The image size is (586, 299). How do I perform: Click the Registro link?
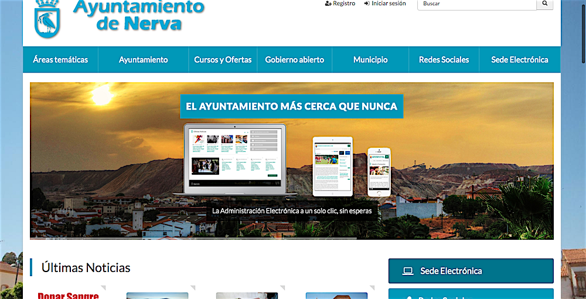(x=340, y=4)
